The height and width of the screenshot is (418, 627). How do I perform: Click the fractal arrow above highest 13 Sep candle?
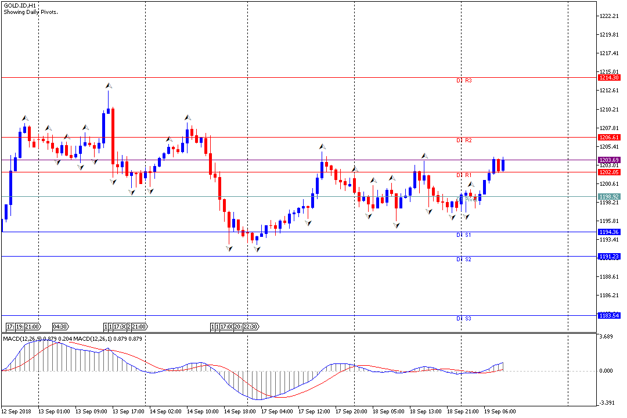pyautogui.click(x=109, y=85)
